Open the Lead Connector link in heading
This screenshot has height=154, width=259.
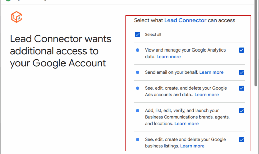[x=185, y=20]
